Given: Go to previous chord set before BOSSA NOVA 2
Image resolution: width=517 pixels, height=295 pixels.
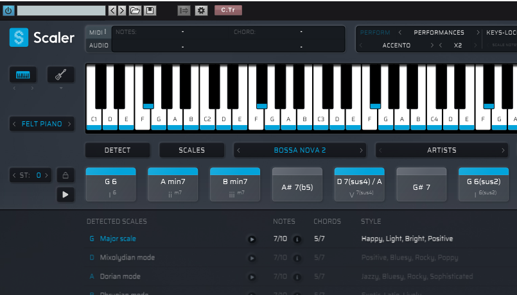Looking at the screenshot, I should click(x=239, y=150).
